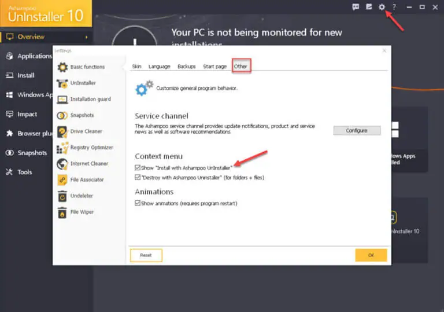Select File Wiper flame bin icon
The width and height of the screenshot is (444, 312).
pos(62,212)
